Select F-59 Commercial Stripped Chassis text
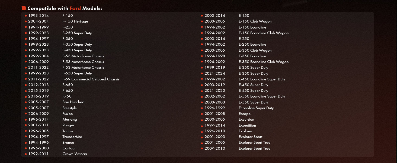This screenshot has height=163, width=397. (91, 79)
